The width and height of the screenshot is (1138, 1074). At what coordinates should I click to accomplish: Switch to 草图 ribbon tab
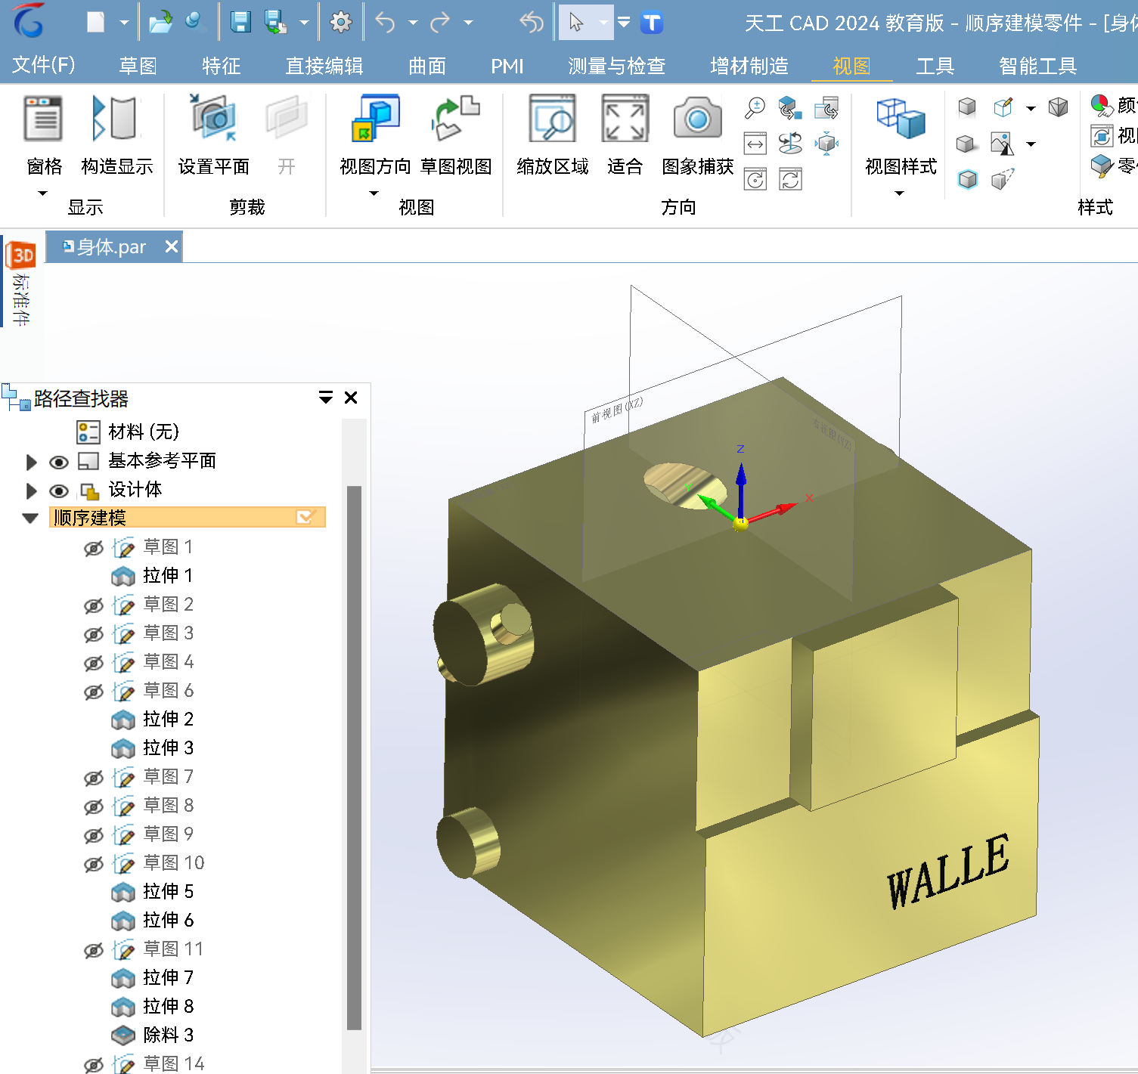pos(138,66)
